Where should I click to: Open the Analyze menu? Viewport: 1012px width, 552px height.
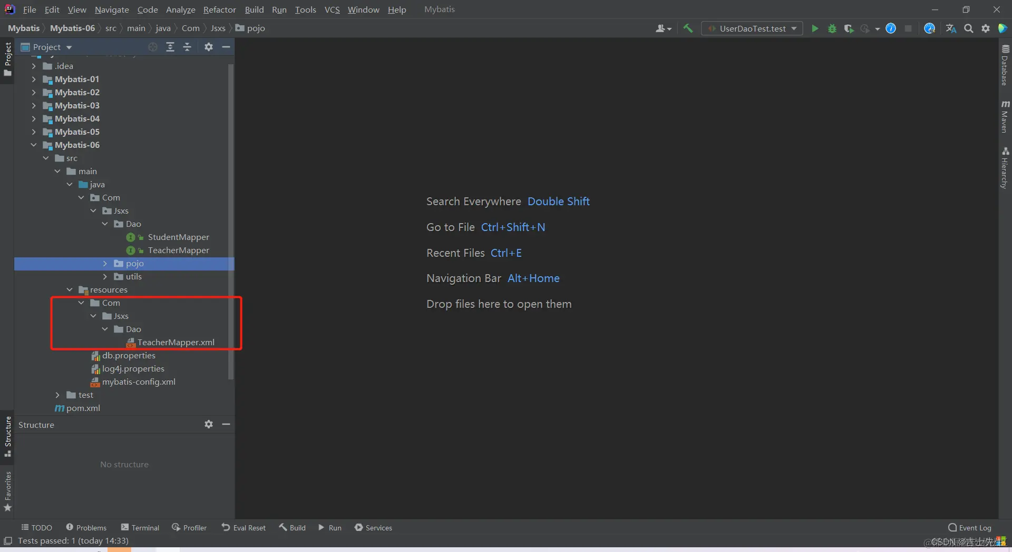181,9
